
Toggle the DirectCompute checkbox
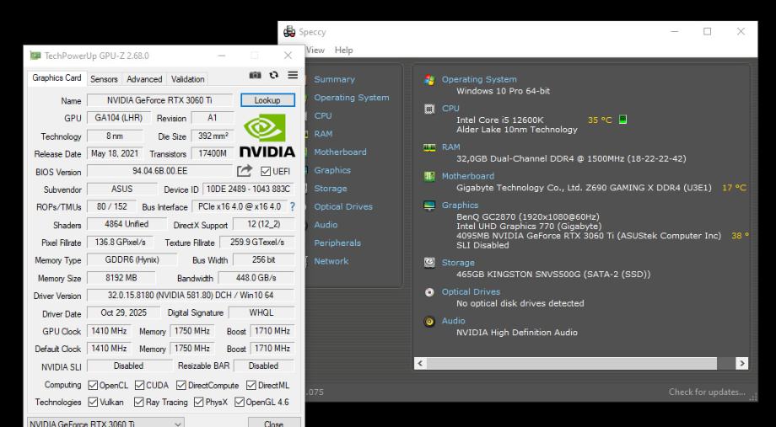[181, 385]
